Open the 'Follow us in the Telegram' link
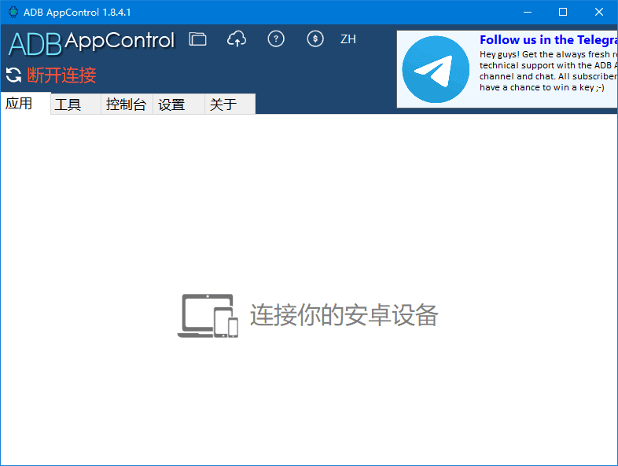This screenshot has width=618, height=466. click(x=548, y=40)
